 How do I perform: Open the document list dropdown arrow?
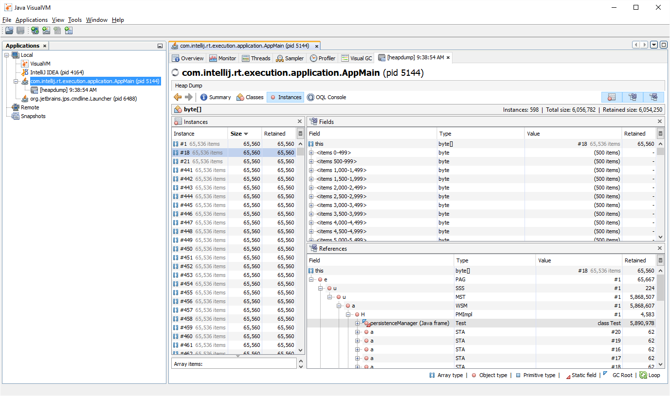coord(654,45)
